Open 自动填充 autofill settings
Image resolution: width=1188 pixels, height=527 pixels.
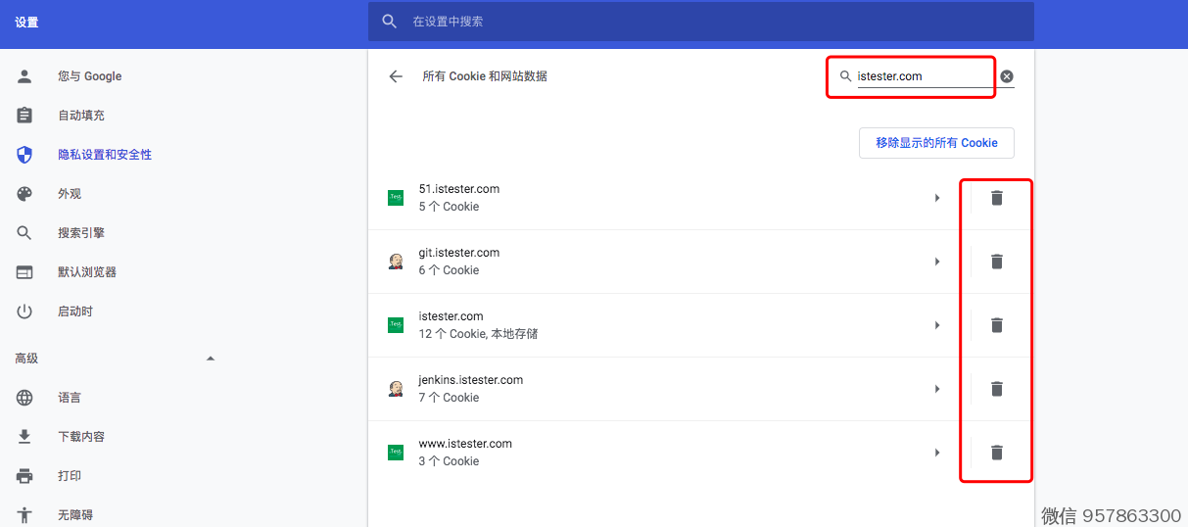(81, 116)
